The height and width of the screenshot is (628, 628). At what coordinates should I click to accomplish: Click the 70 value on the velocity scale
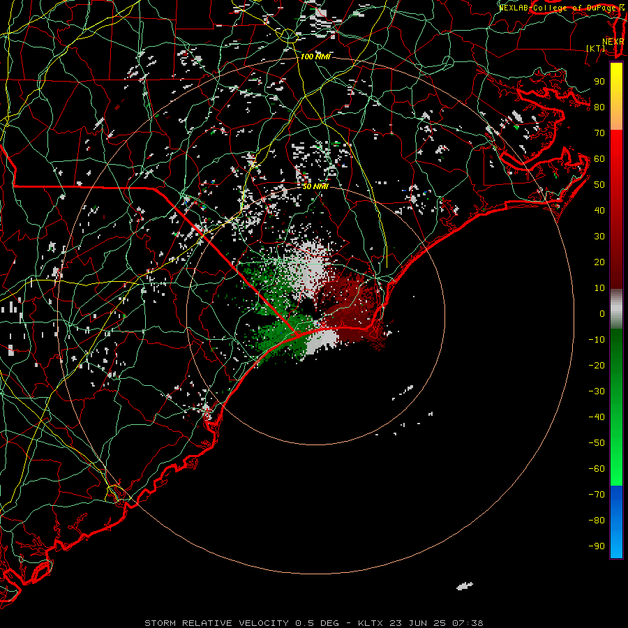pyautogui.click(x=599, y=133)
